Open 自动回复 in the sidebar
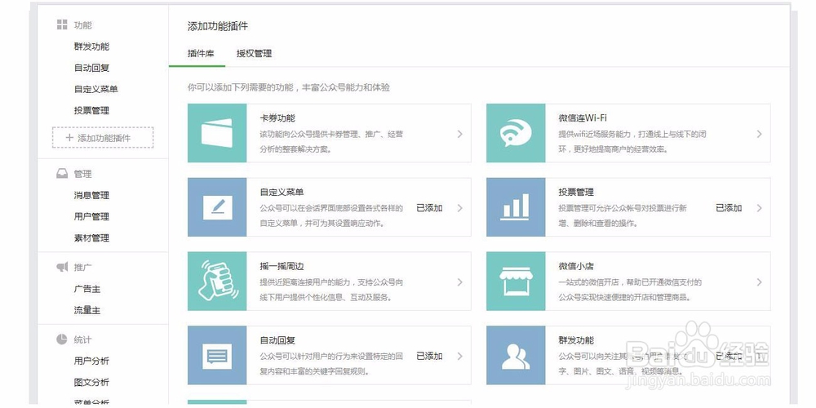Viewport: 816px width, 408px height. 91,68
